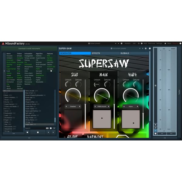
Task: Click the MAIN XY pad
Action: point(102,119)
